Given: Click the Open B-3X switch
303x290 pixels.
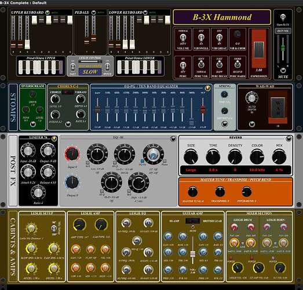Looking at the screenshot, I should tap(283, 17).
